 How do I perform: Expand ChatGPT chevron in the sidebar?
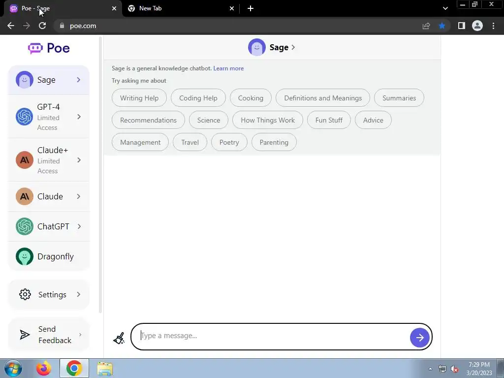[x=79, y=226]
